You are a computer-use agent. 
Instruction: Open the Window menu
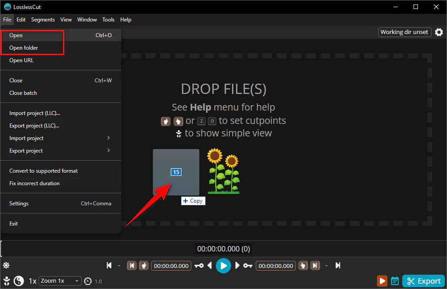(x=87, y=20)
